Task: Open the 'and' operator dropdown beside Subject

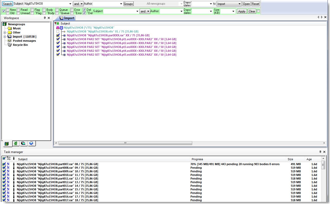Action: (78, 4)
